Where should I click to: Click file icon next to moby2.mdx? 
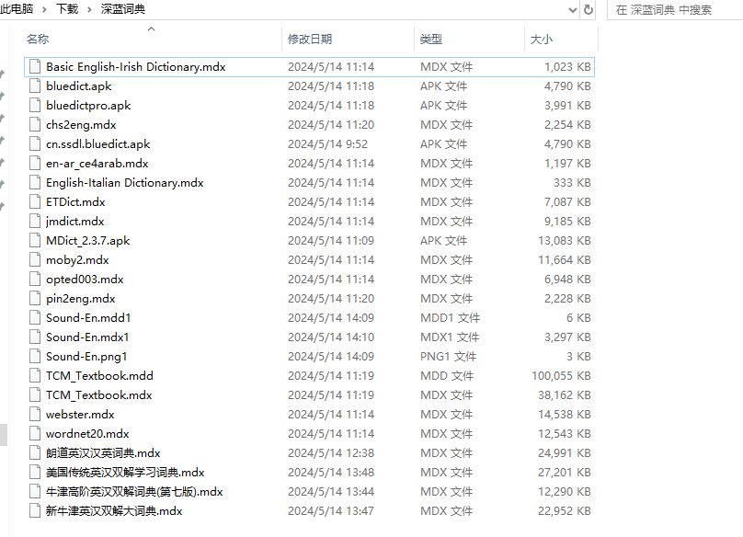35,260
